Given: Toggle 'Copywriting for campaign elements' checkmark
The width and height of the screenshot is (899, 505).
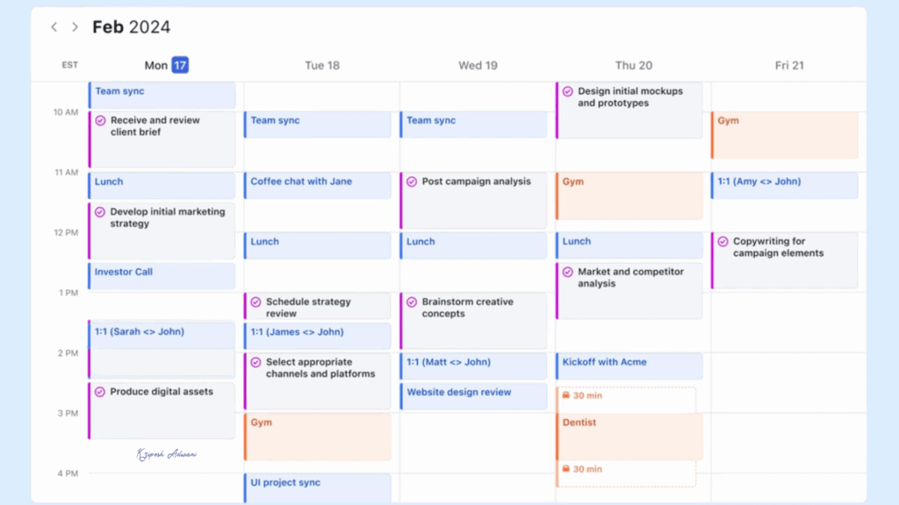Looking at the screenshot, I should (x=723, y=241).
